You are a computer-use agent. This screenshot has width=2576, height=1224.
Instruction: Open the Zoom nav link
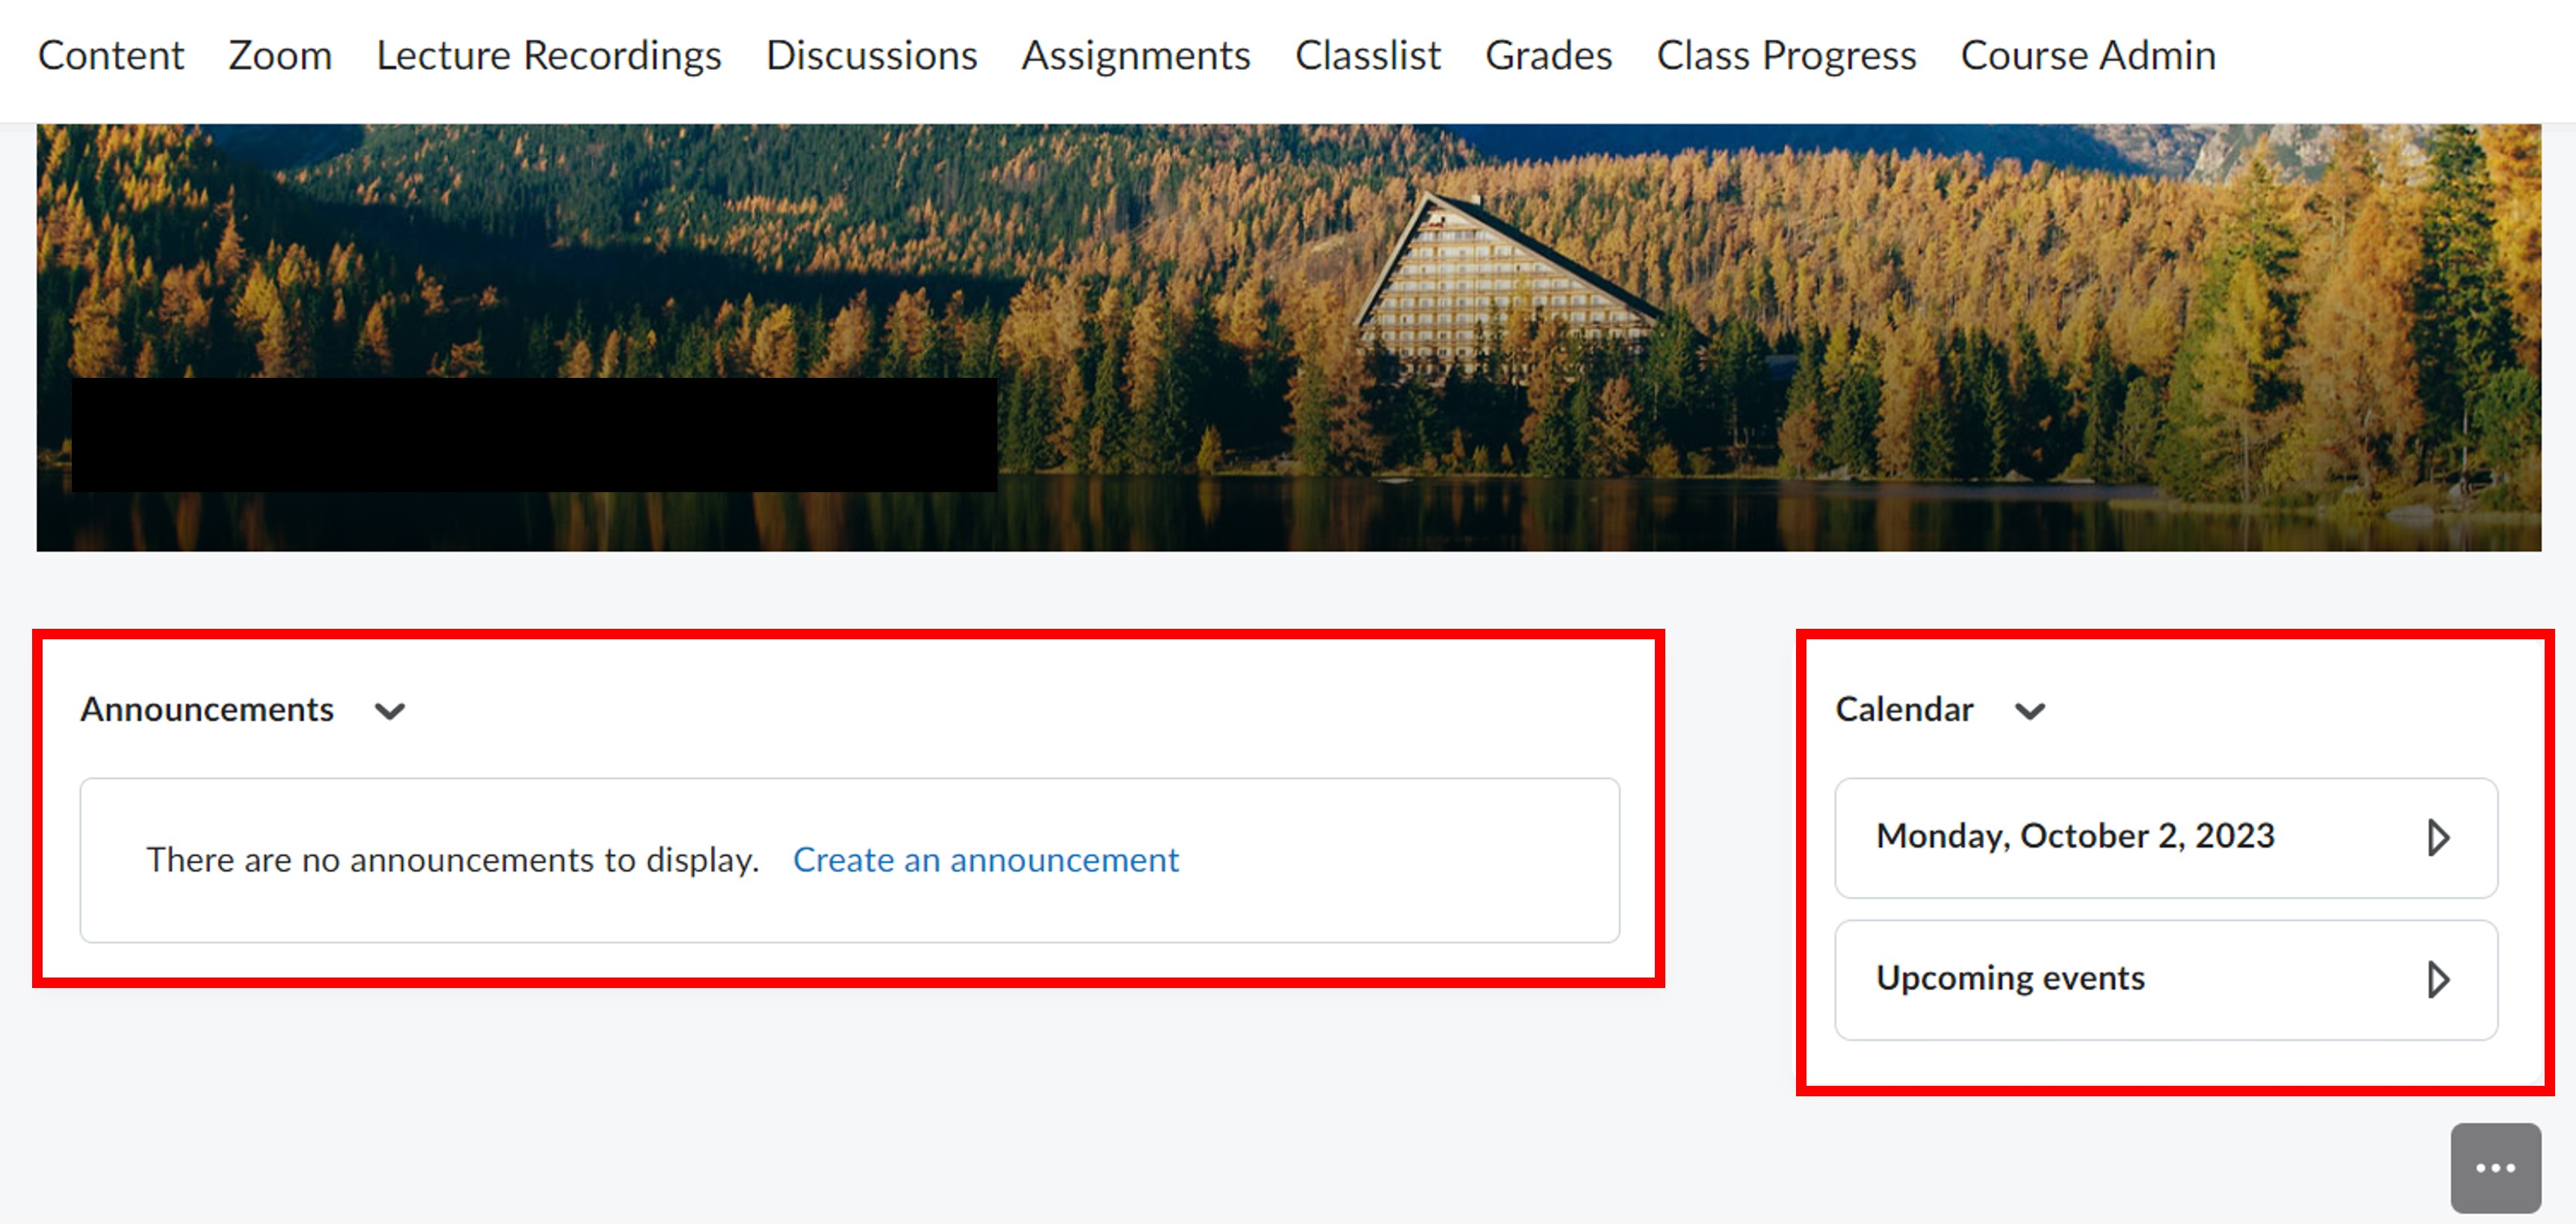pos(280,55)
